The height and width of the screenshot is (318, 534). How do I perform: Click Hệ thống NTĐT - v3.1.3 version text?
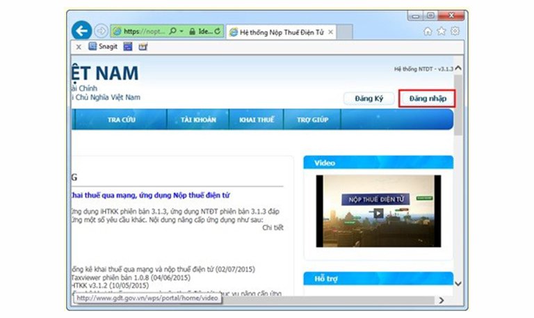tap(423, 69)
